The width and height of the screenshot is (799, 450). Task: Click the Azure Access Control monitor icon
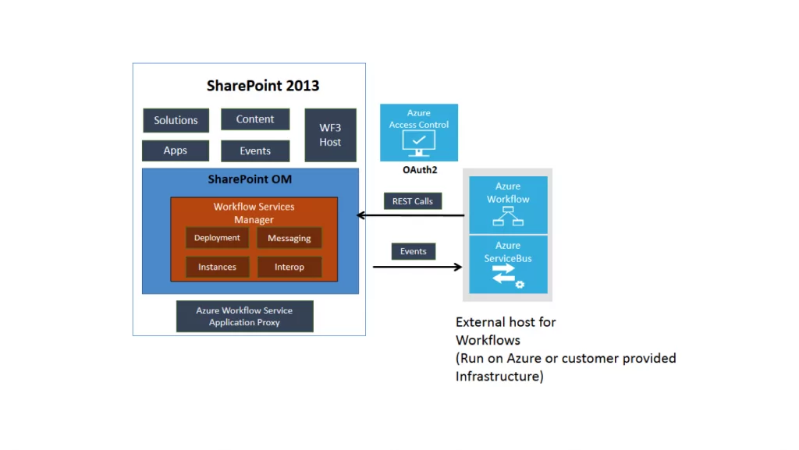pos(418,143)
